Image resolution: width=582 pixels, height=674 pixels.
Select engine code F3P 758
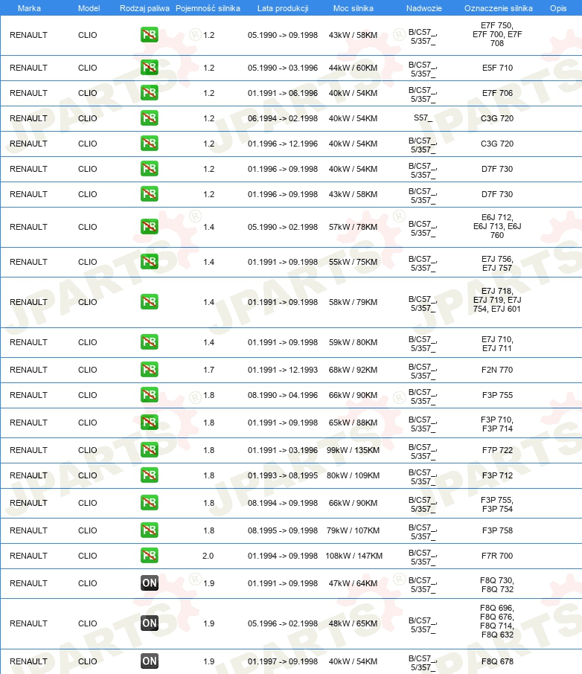coord(497,530)
